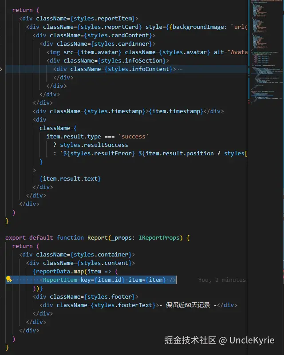Click the 'export default function' keywords
Image resolution: width=284 pixels, height=355 pixels.
click(45, 238)
